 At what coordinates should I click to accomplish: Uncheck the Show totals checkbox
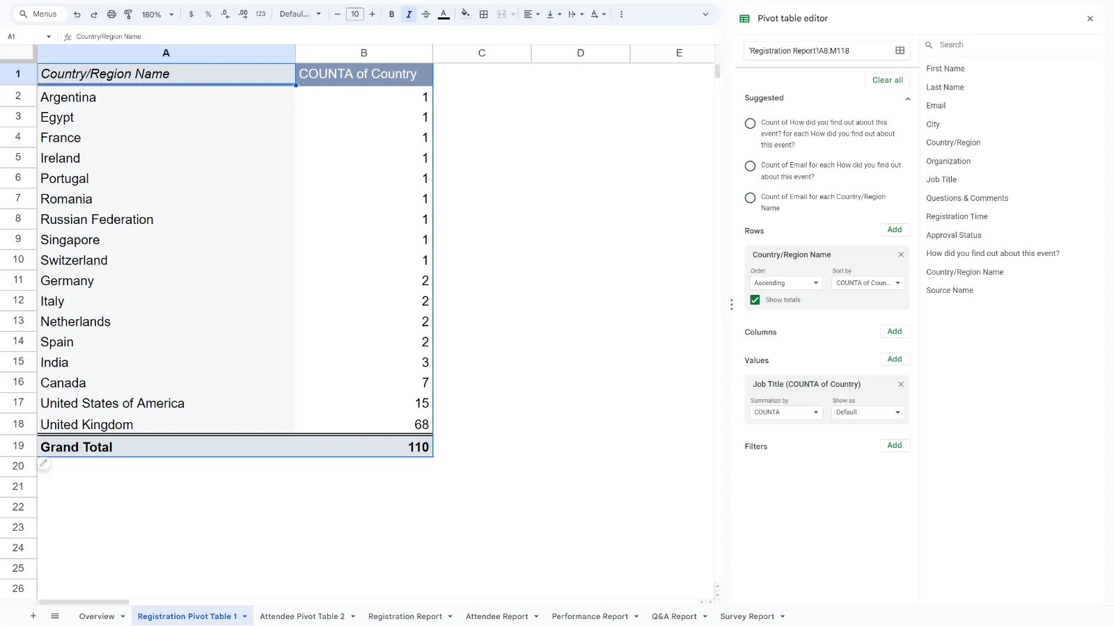pos(755,300)
